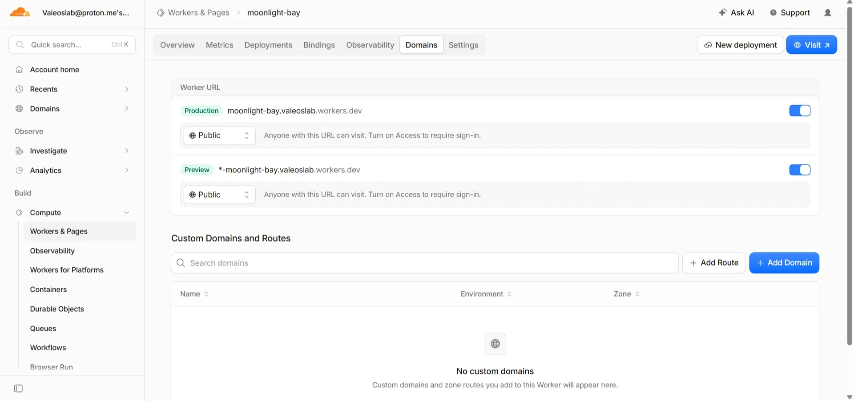
Task: Switch to the Overview tab
Action: pyautogui.click(x=177, y=45)
